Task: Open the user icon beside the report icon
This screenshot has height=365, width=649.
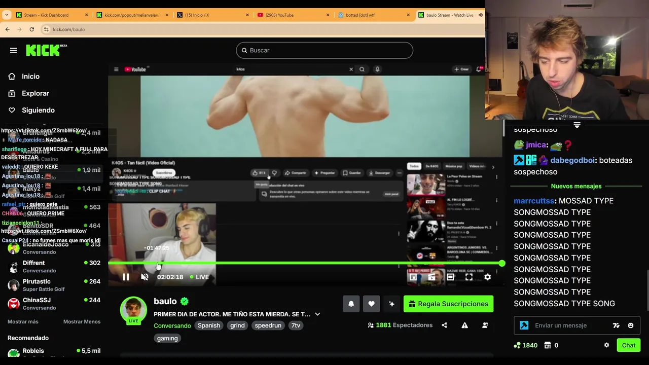Action: (485, 325)
